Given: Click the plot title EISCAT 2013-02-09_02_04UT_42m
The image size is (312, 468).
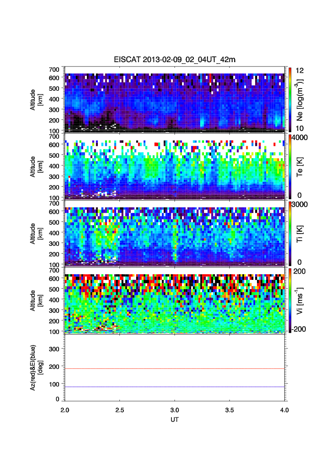Looking at the screenshot, I should [175, 59].
